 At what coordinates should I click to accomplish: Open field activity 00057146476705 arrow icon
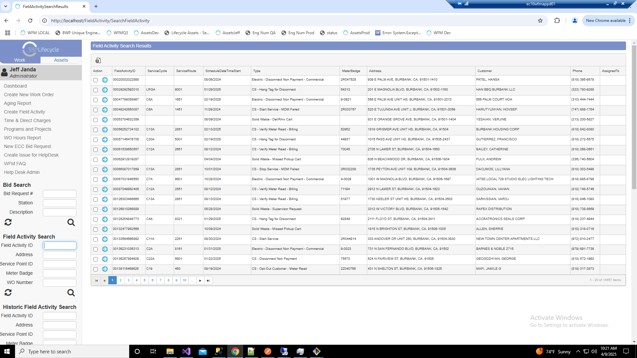point(105,140)
